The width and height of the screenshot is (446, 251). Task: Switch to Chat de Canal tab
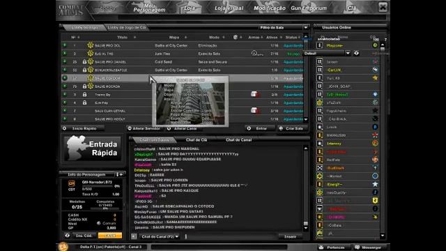click(x=238, y=139)
